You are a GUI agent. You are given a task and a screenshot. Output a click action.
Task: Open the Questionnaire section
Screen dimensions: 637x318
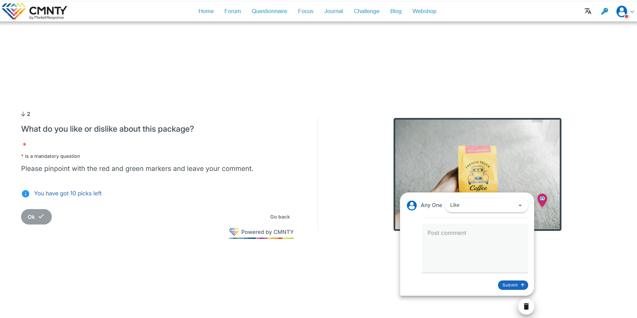point(269,11)
